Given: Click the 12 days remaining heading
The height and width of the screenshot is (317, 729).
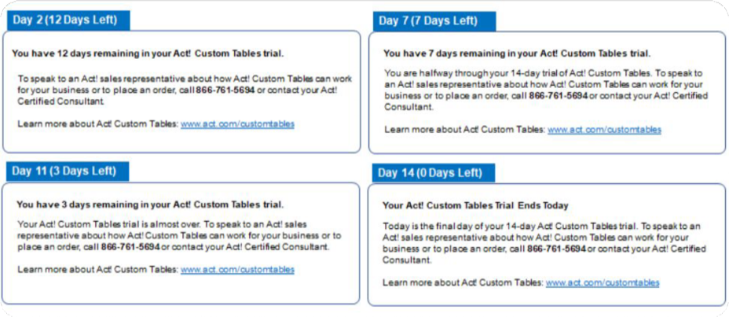Looking at the screenshot, I should [148, 53].
